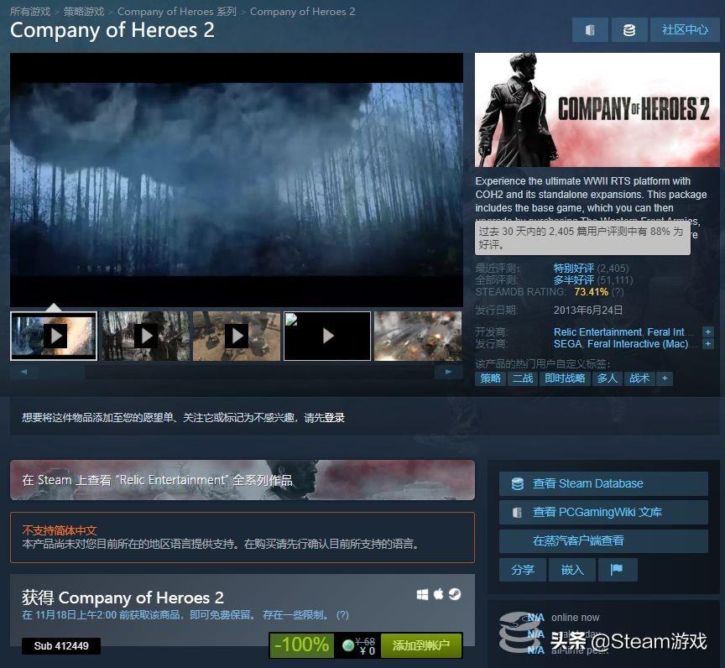Open the 社区中心 community hub button
The height and width of the screenshot is (668, 725).
pos(685,30)
